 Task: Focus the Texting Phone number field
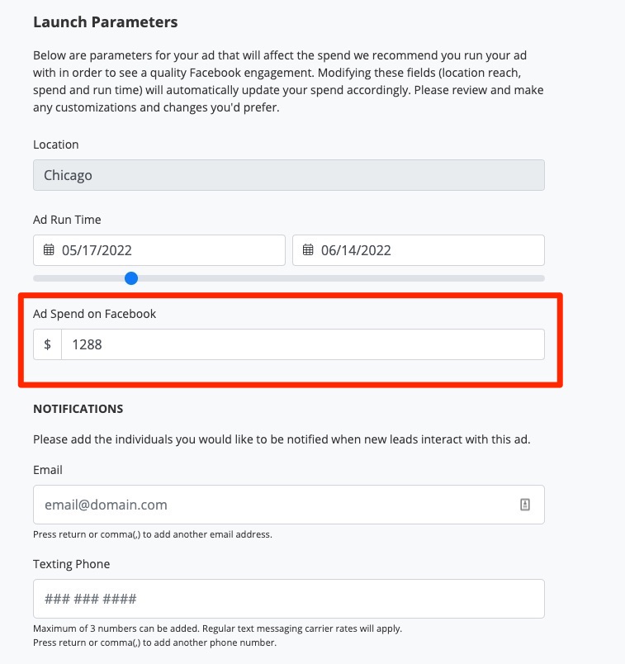pos(288,599)
